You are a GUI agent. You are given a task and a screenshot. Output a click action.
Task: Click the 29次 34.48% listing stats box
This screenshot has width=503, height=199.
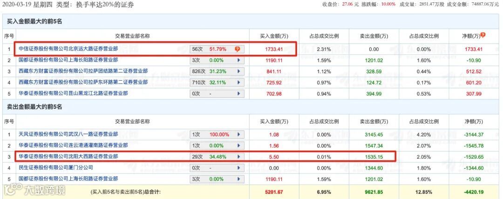[217, 157]
